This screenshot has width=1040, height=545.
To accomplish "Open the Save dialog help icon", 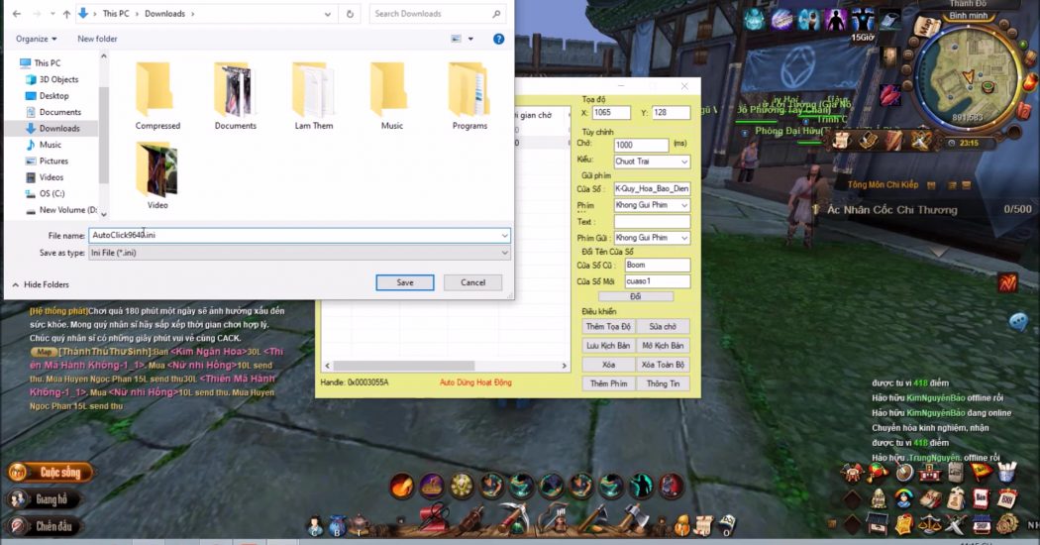I will click(x=499, y=40).
